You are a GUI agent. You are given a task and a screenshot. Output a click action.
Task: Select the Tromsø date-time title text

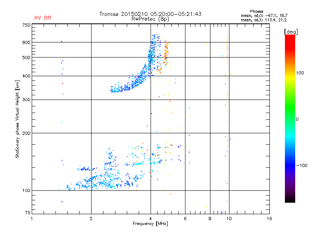[150, 14]
